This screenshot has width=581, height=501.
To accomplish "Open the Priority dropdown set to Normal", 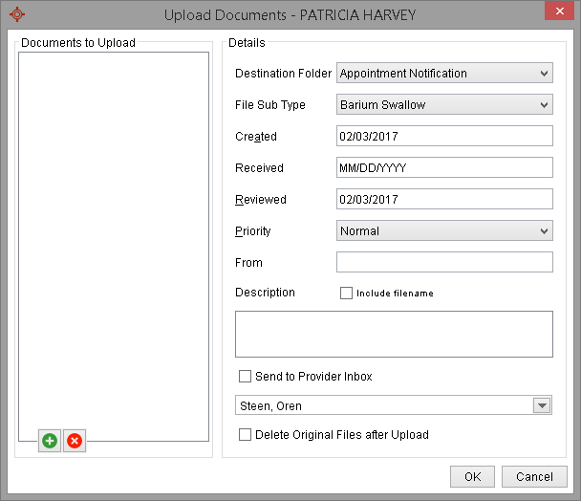I will click(444, 231).
